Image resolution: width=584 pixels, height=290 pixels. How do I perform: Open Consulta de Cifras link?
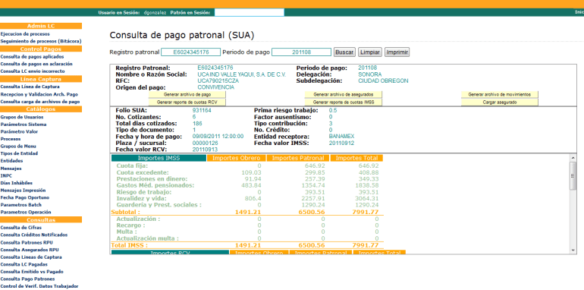pos(21,228)
